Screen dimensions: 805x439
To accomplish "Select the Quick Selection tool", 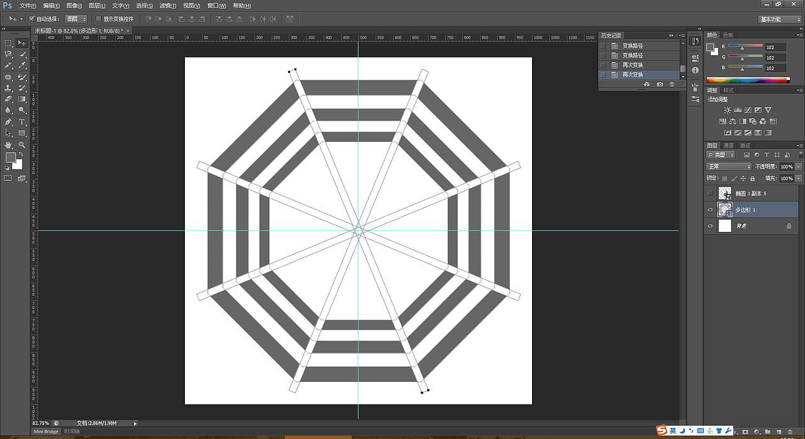I will tap(22, 55).
